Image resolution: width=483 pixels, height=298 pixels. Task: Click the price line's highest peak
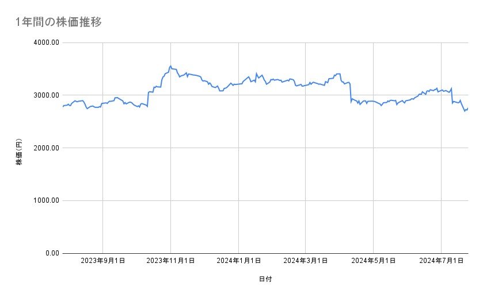tap(170, 66)
